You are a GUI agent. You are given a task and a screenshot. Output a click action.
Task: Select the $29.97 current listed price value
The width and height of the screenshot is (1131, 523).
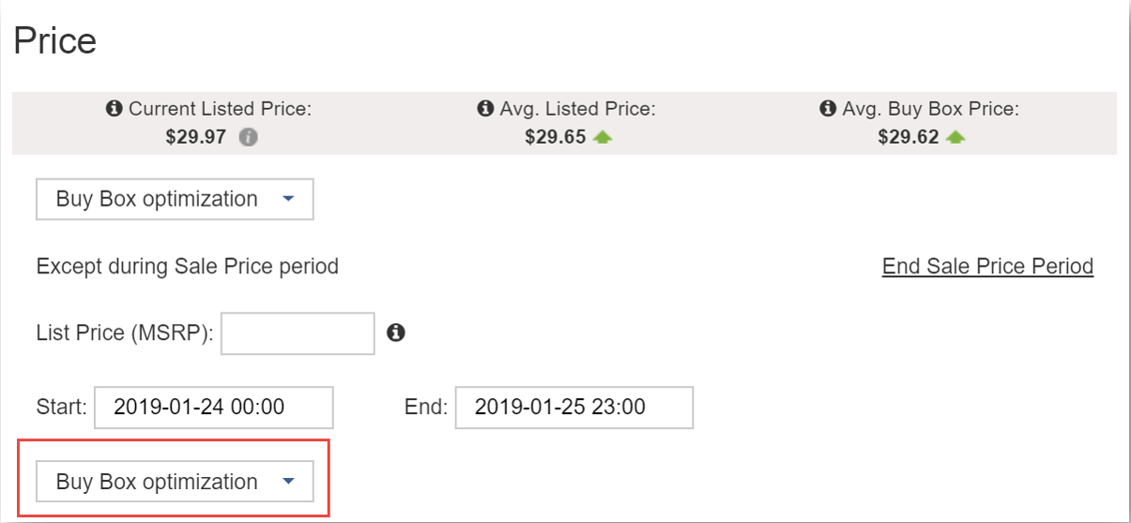(196, 137)
